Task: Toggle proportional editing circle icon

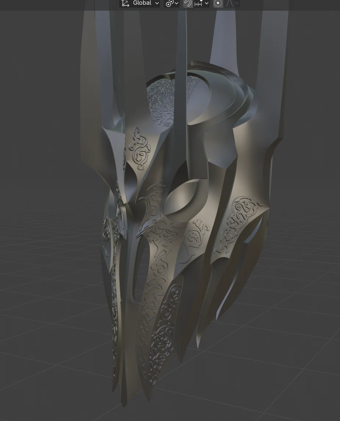Action: [218, 3]
